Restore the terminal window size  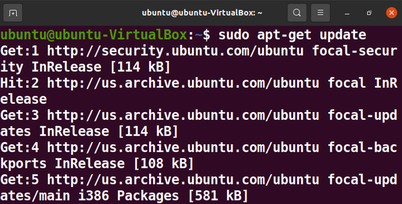point(369,13)
